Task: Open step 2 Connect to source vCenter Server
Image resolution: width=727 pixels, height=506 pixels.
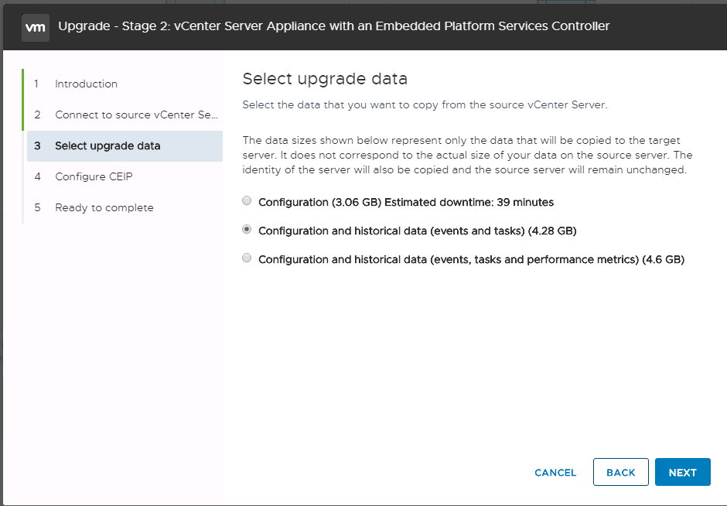Action: tap(125, 115)
